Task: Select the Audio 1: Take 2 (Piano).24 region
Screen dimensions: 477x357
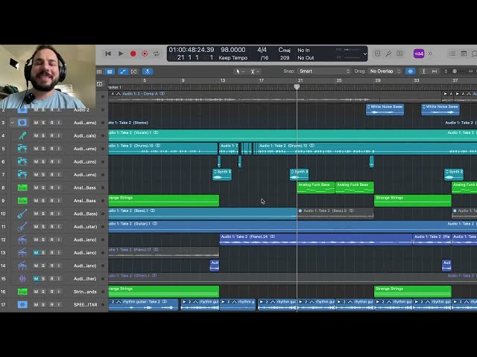Action: (x=316, y=239)
